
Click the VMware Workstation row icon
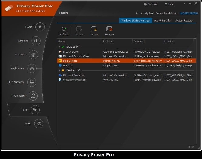60,80
